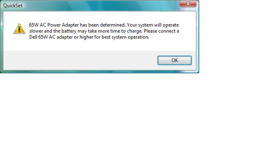Click the dialog's bottom teal border
257x161 pixels.
tap(100, 72)
